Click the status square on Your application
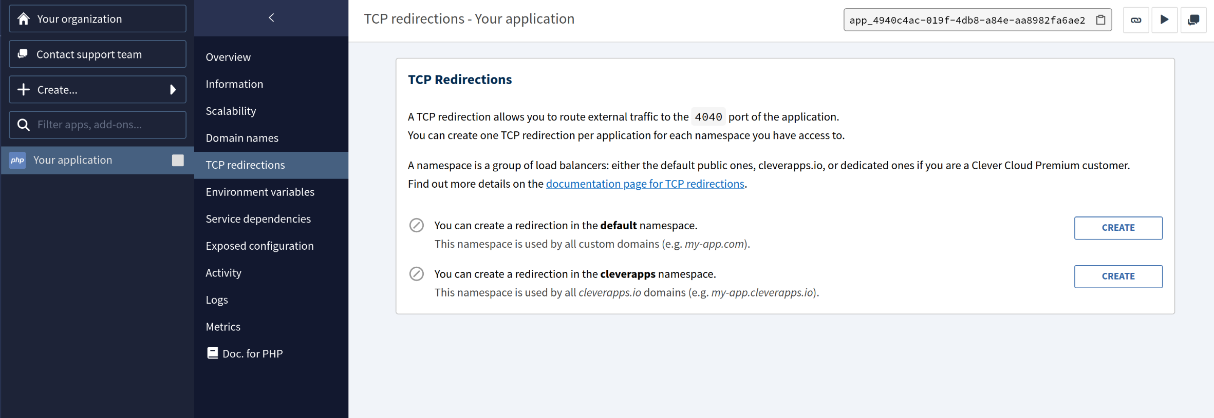The width and height of the screenshot is (1214, 418). [178, 160]
